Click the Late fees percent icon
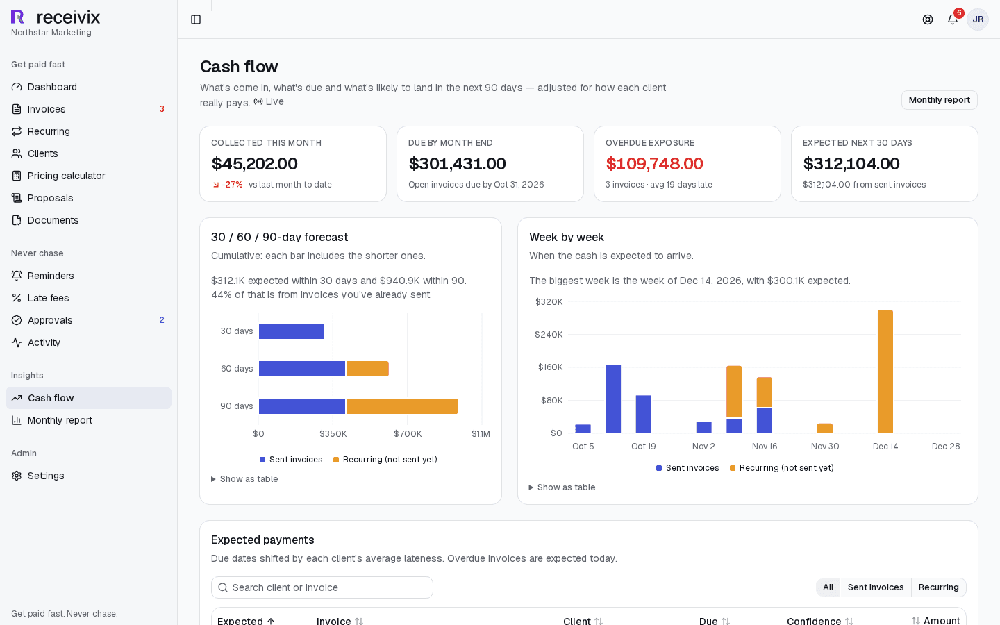Viewport: 1000px width, 625px height. pos(17,298)
